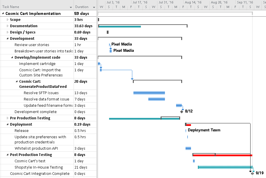The image size is (266, 178).
Task: Click the 33.63 days duration cell
Action: [85, 26]
